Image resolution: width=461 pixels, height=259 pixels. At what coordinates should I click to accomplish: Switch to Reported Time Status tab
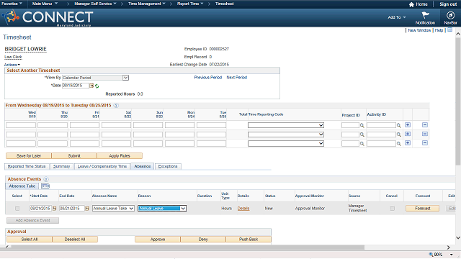click(27, 166)
